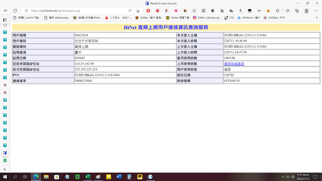Open the pink download extension icon

(x=176, y=11)
